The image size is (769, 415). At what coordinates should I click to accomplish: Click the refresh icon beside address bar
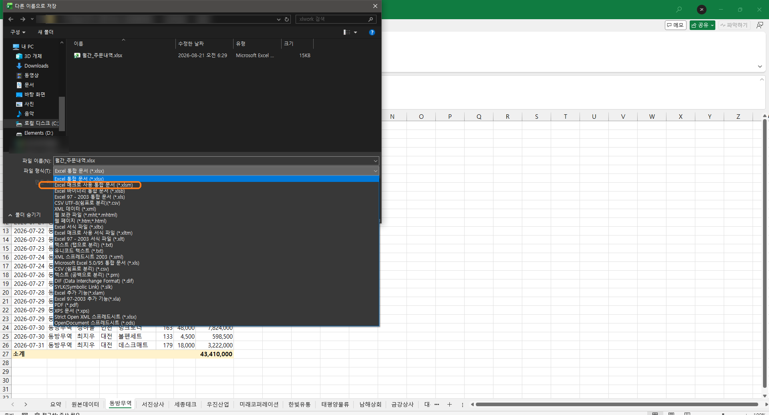287,19
